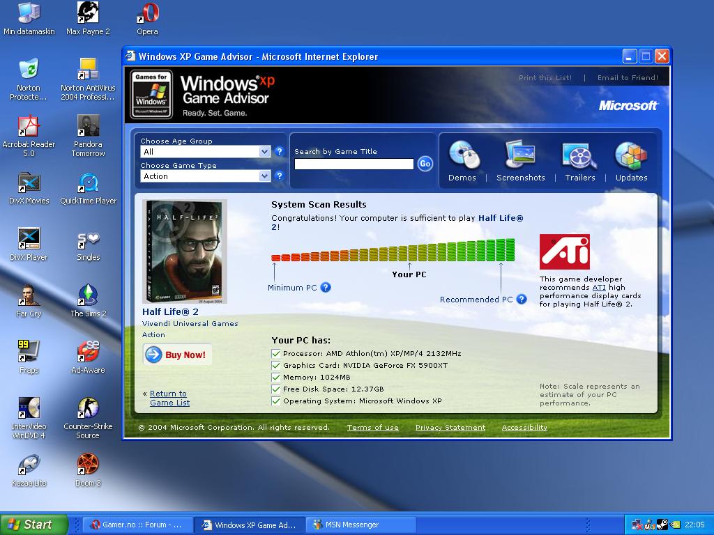The width and height of the screenshot is (714, 535).
Task: Launch Counter-Strike Source shortcut
Action: click(88, 418)
